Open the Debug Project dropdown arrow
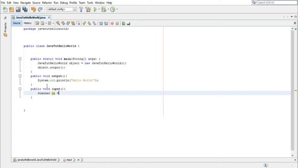This screenshot has width=298, height=168. point(108,9)
